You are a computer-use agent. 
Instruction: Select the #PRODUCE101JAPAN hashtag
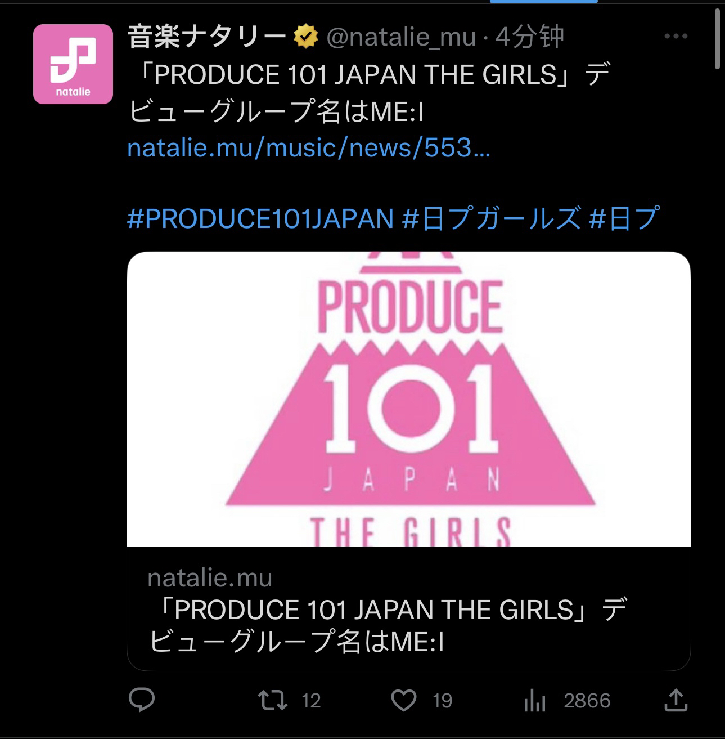260,218
